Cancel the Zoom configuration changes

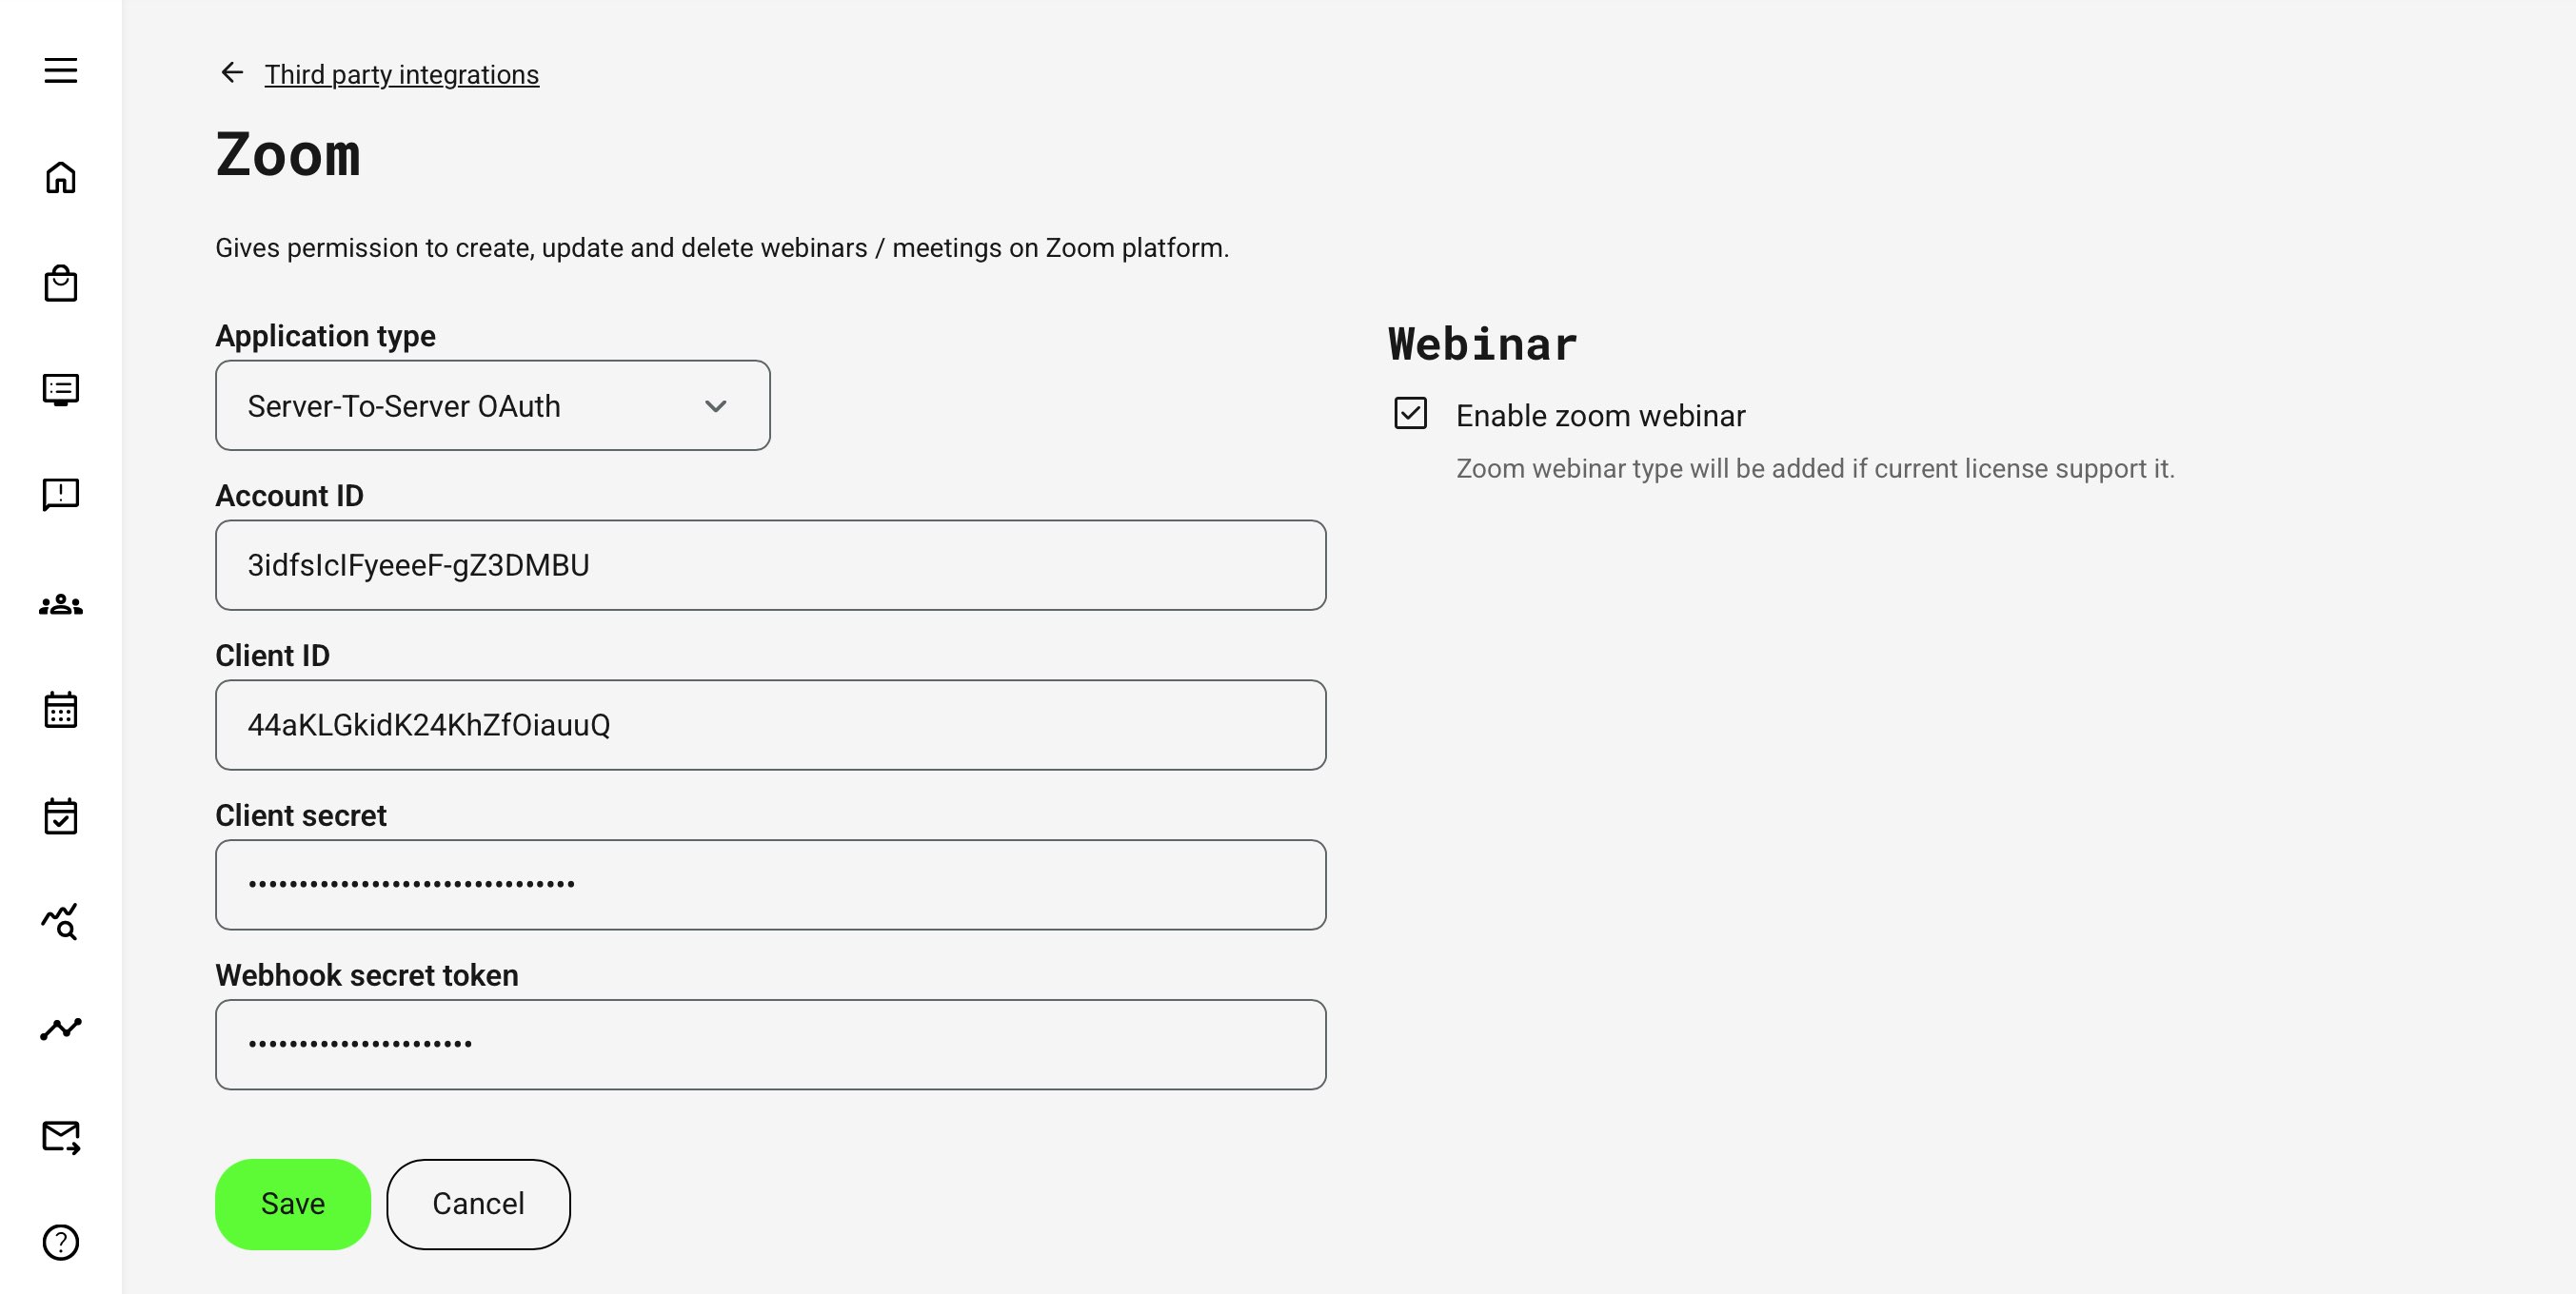coord(477,1203)
